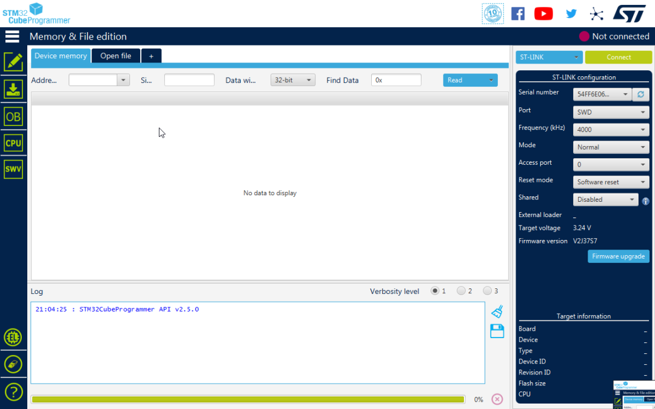Click the STM32CubeProgrammer logo
The width and height of the screenshot is (655, 409).
point(36,14)
